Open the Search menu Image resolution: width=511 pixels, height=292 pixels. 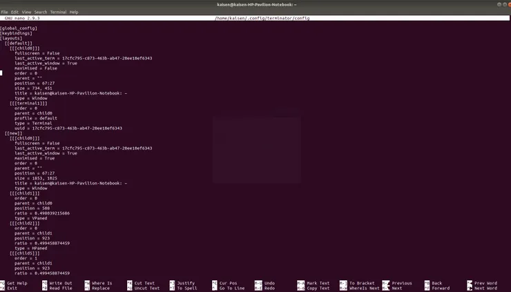(x=41, y=12)
